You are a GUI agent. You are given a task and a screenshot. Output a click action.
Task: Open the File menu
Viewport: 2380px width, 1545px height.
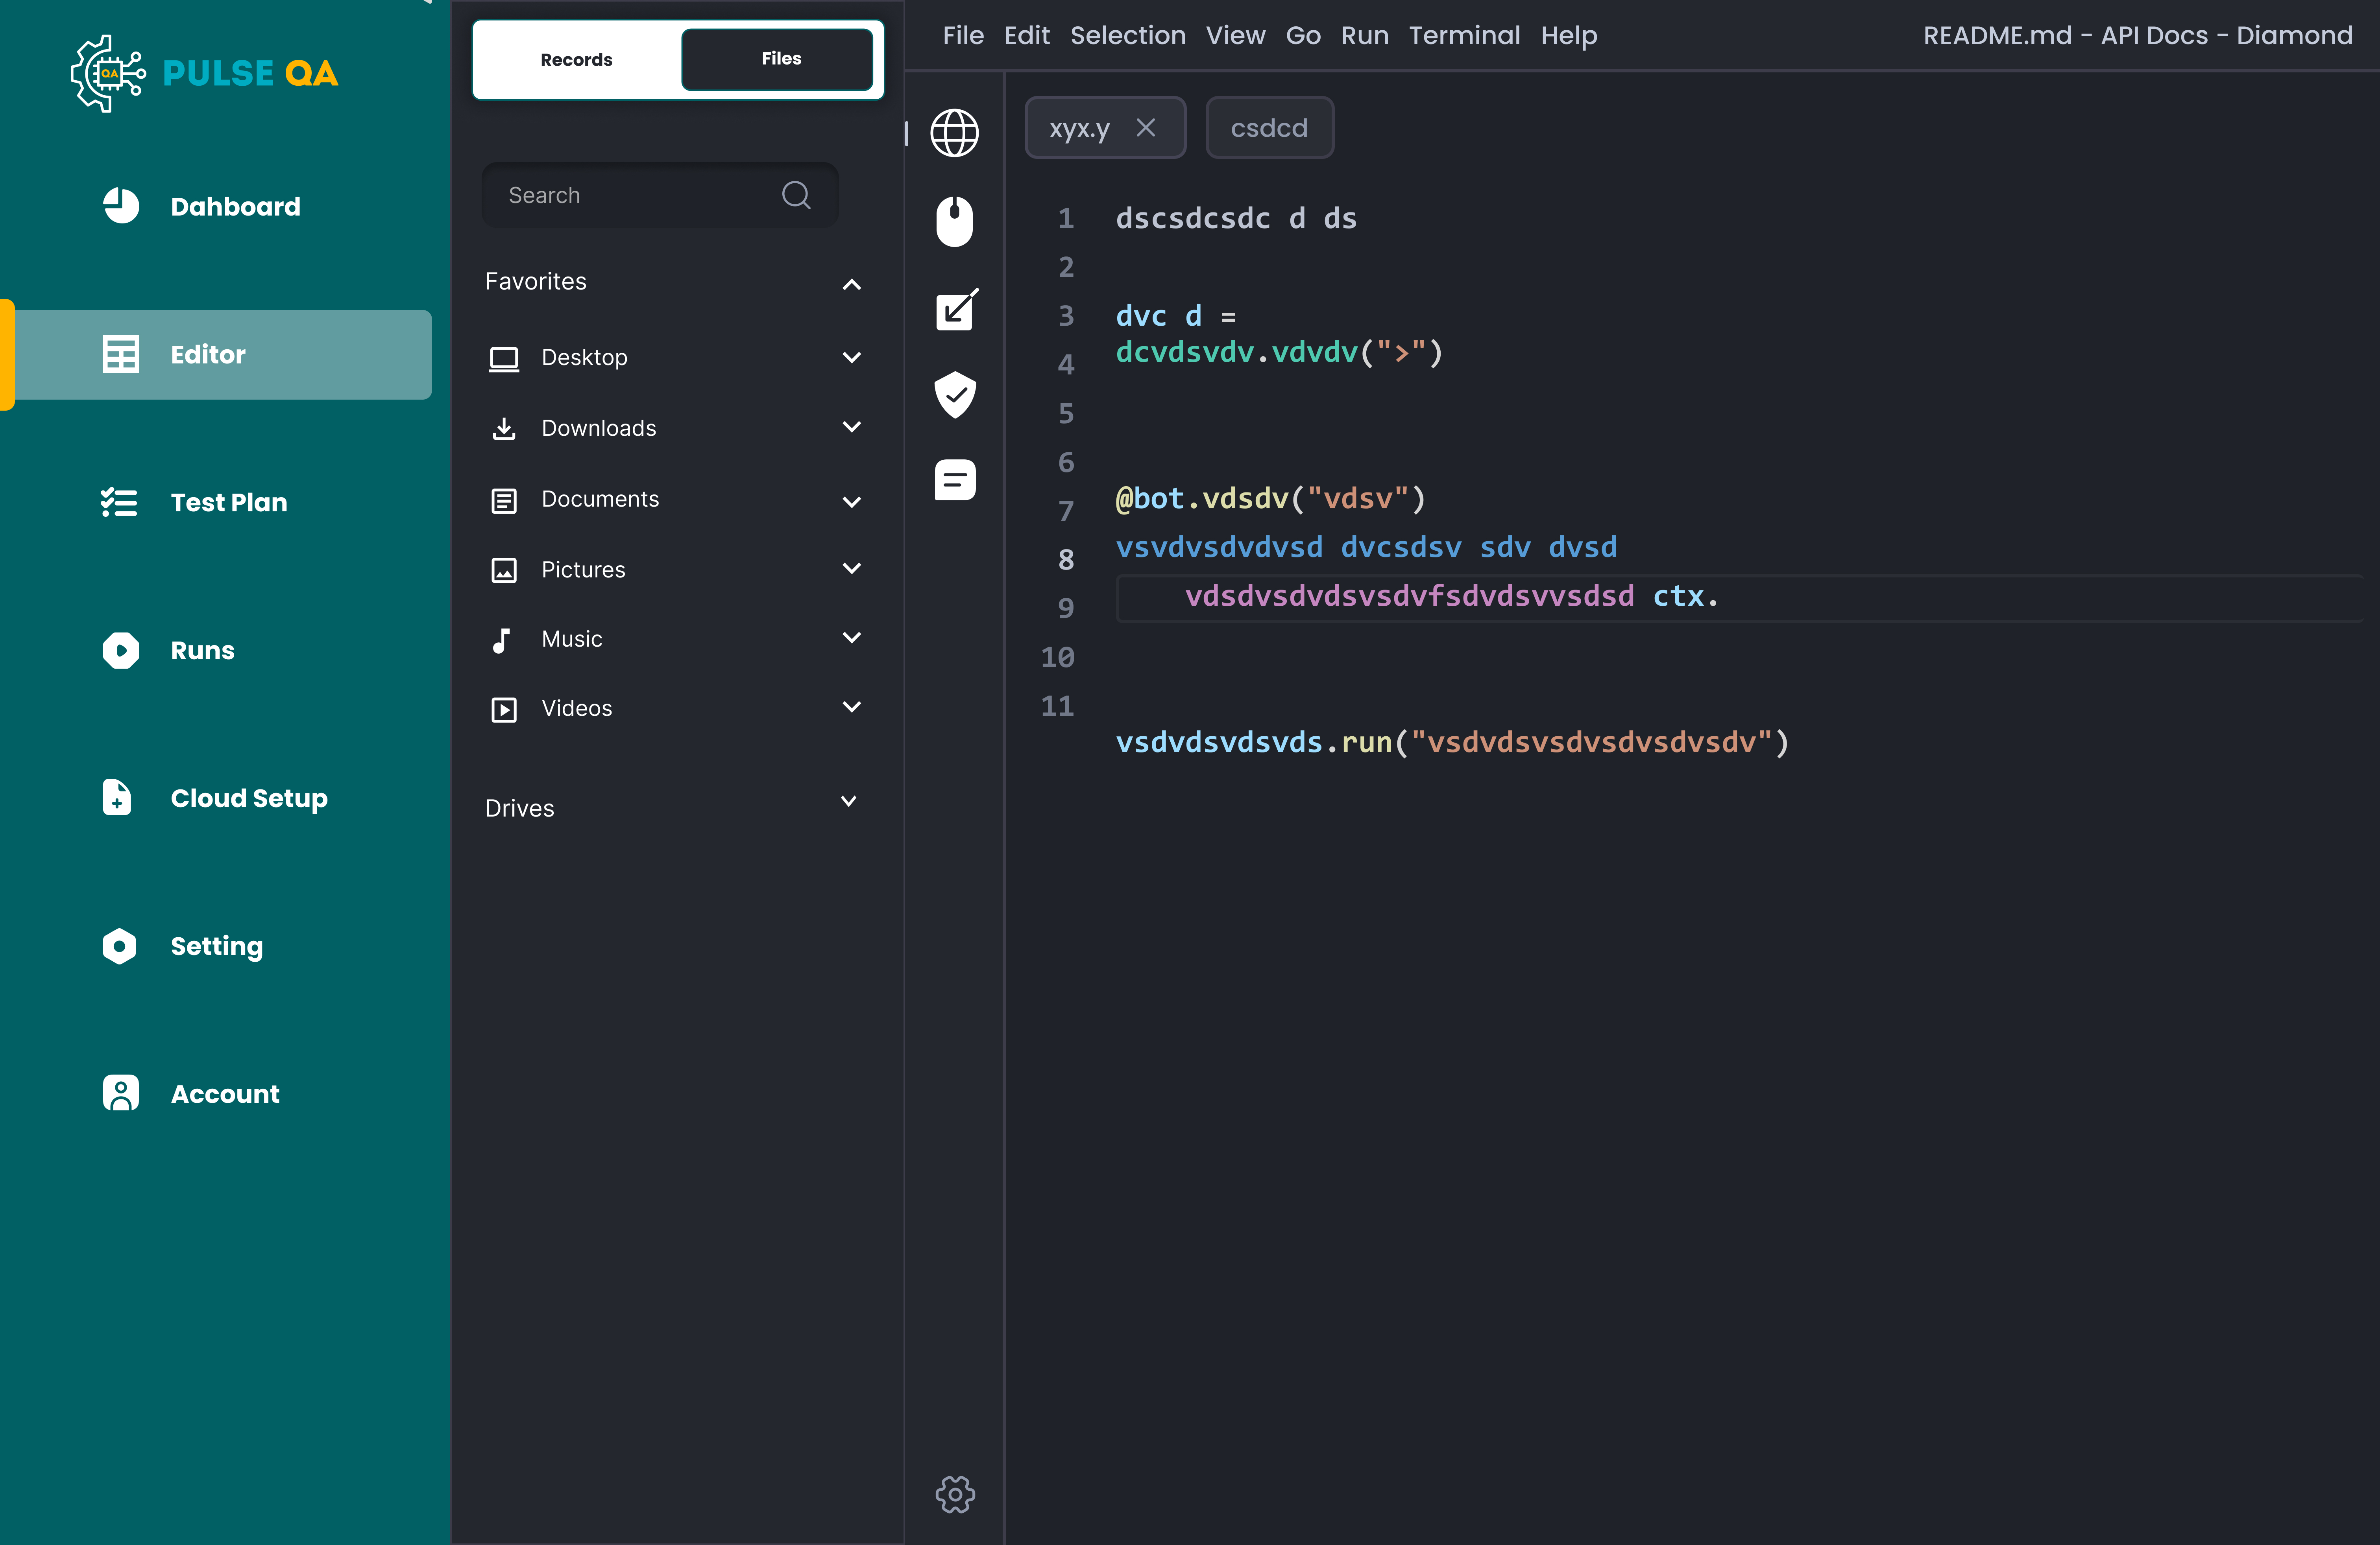962,35
